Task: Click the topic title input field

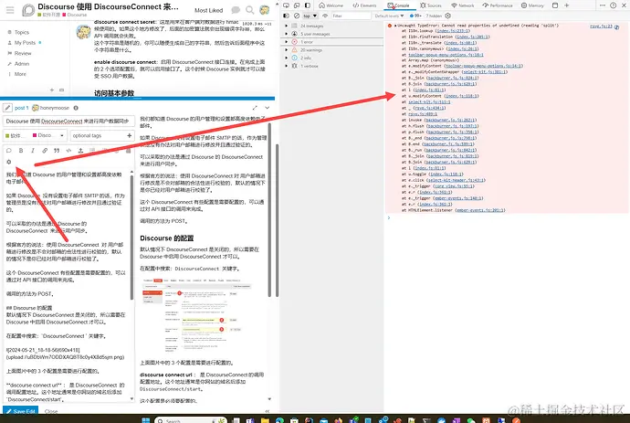Action: click(x=68, y=121)
